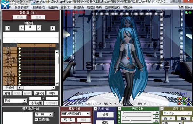The width and height of the screenshot is (193, 124).
Task: Click the 粘贴 paste button
Action: (x=17, y=93)
